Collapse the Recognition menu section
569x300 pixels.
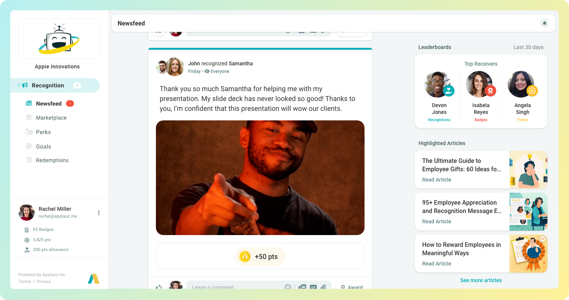pos(19,85)
